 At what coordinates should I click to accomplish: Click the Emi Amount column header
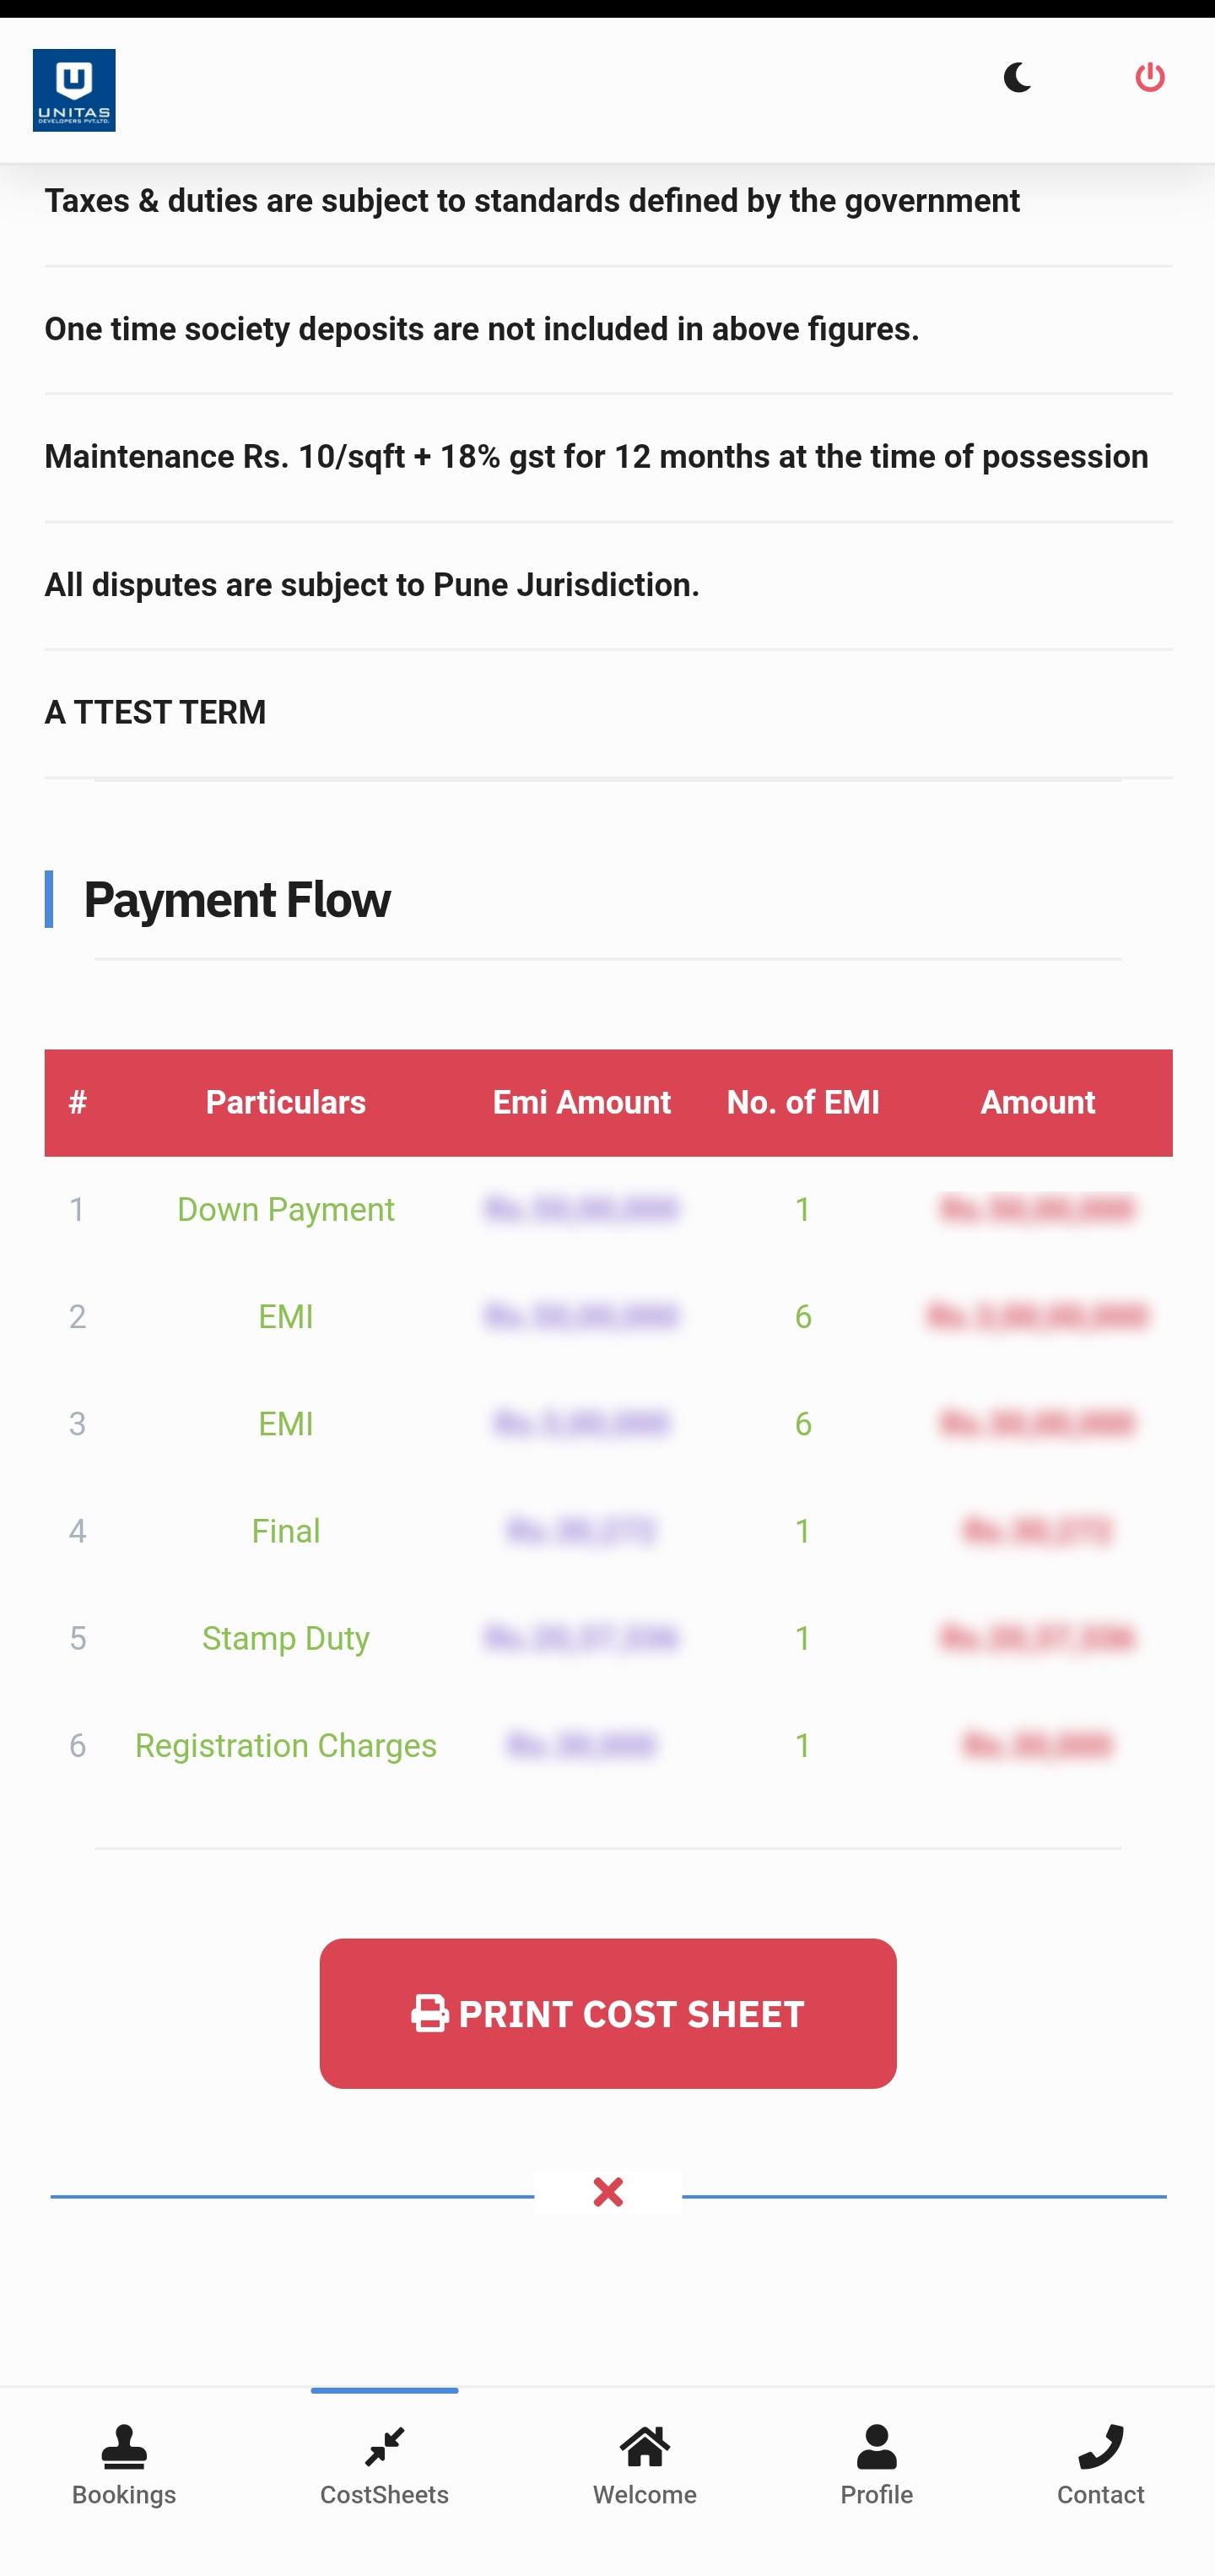(x=581, y=1103)
